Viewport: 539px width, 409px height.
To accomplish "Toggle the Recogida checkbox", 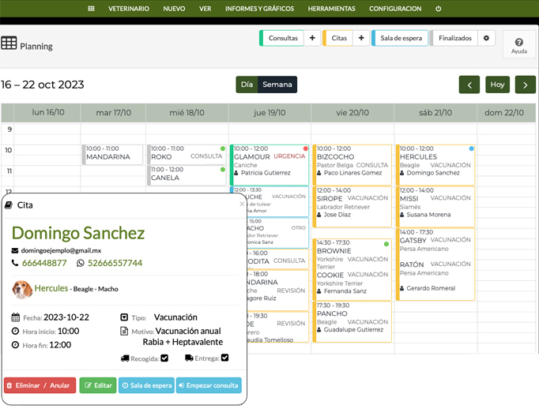I will tap(164, 358).
